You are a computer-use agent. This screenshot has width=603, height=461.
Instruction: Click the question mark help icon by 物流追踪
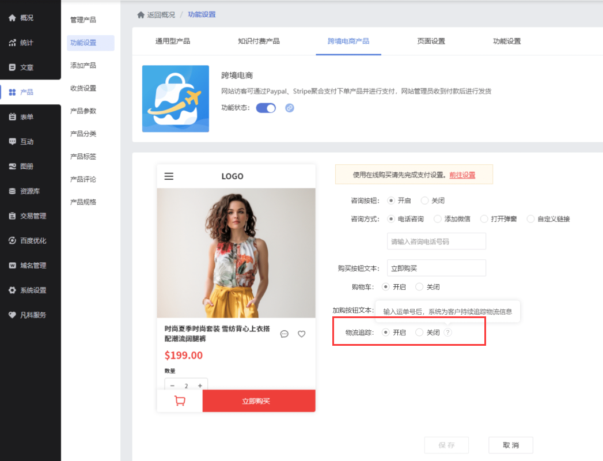tap(448, 332)
